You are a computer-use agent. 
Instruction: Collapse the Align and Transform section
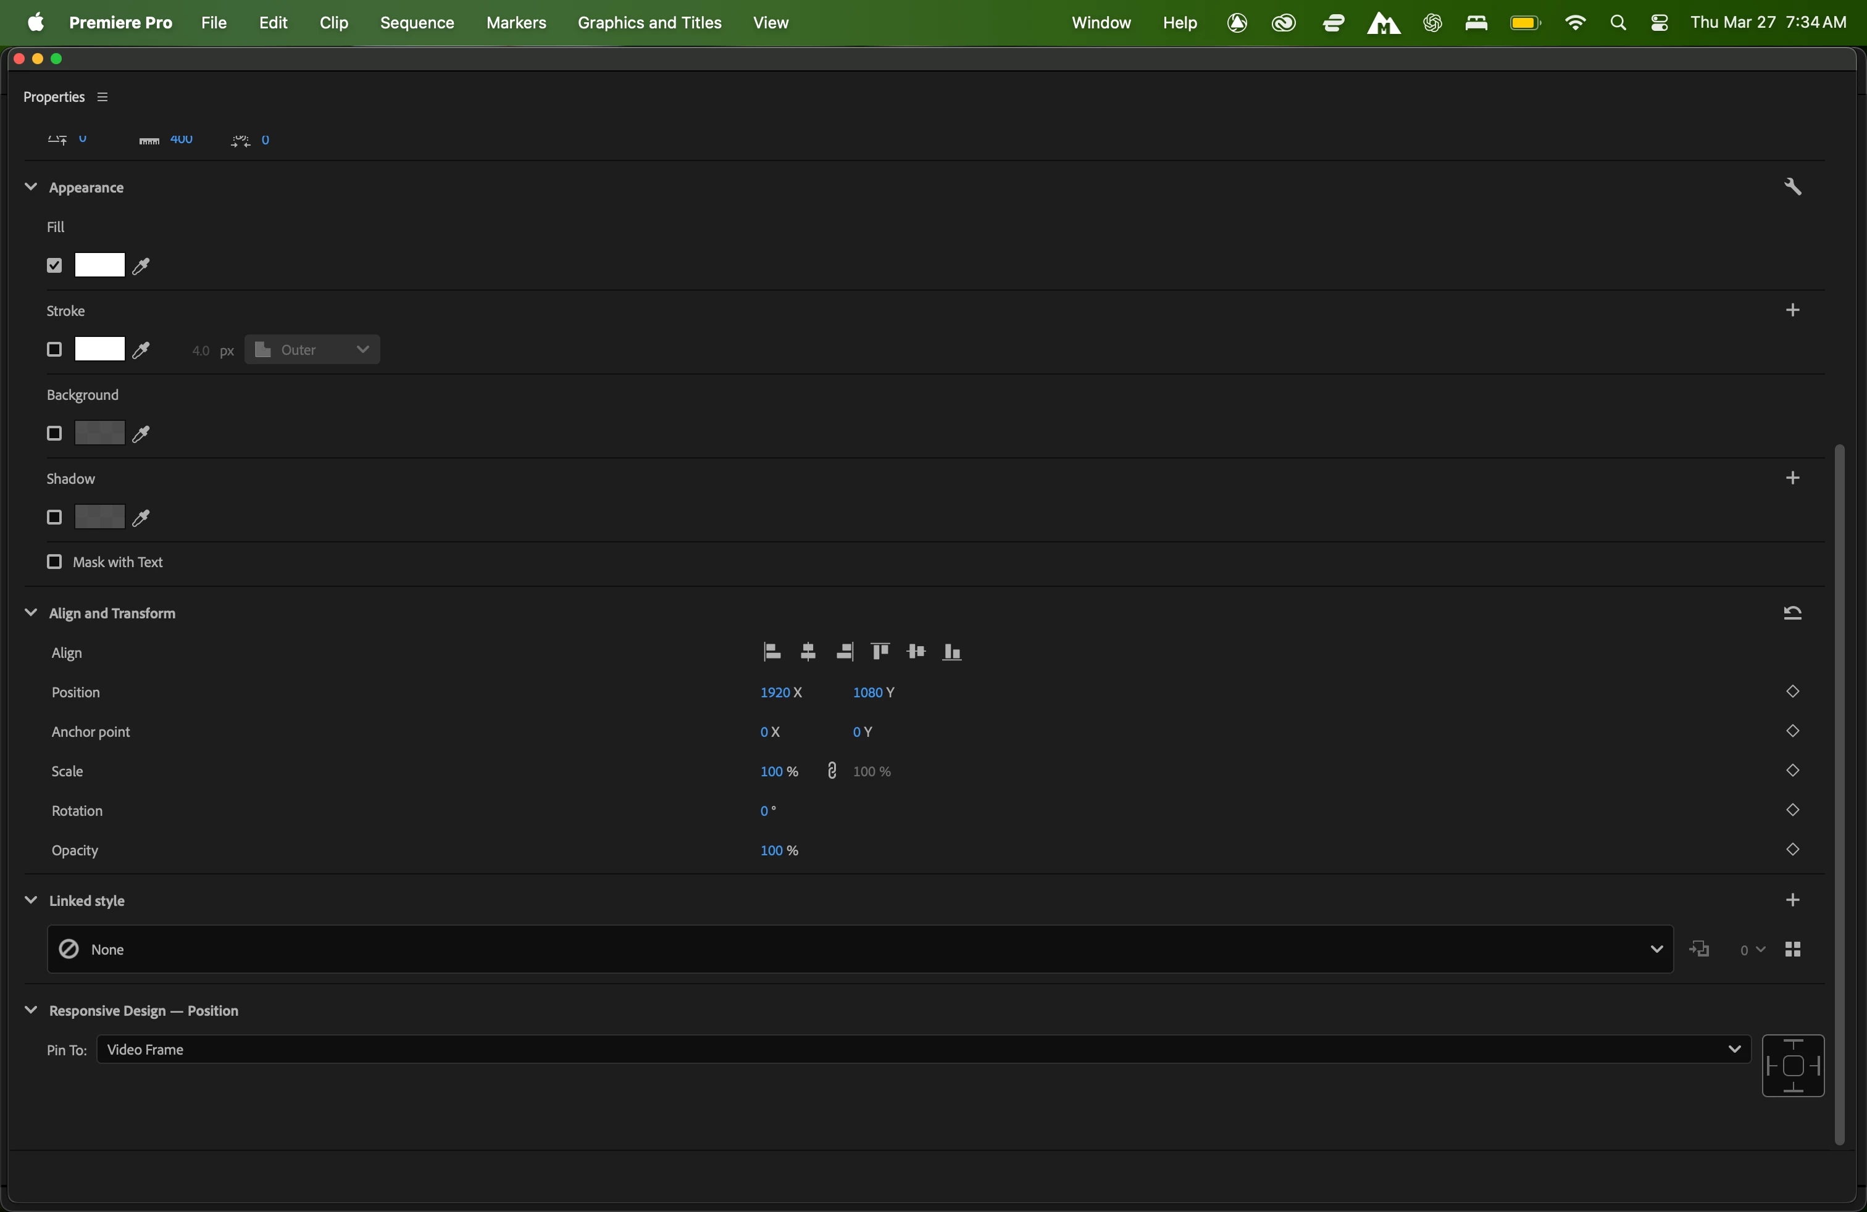(x=31, y=613)
